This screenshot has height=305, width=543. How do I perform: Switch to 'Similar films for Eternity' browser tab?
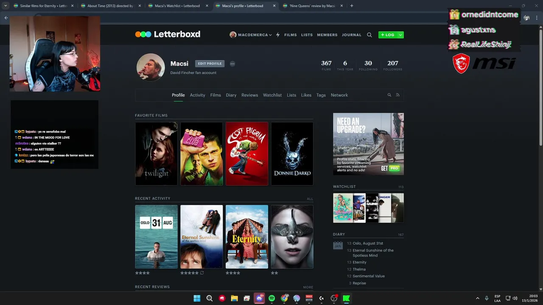click(43, 6)
